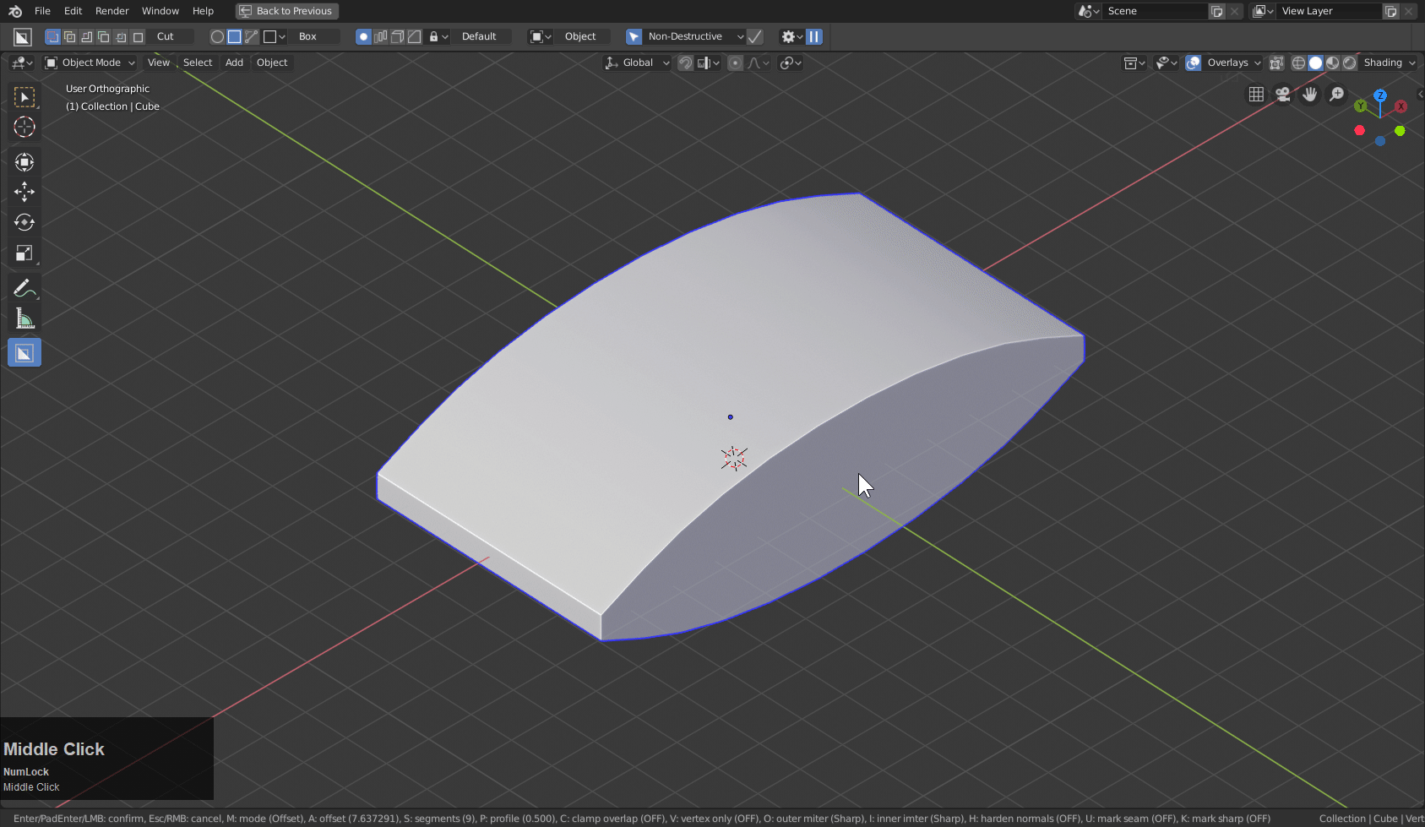Image resolution: width=1425 pixels, height=827 pixels.
Task: Activate the Annotate pencil tool
Action: [x=24, y=288]
